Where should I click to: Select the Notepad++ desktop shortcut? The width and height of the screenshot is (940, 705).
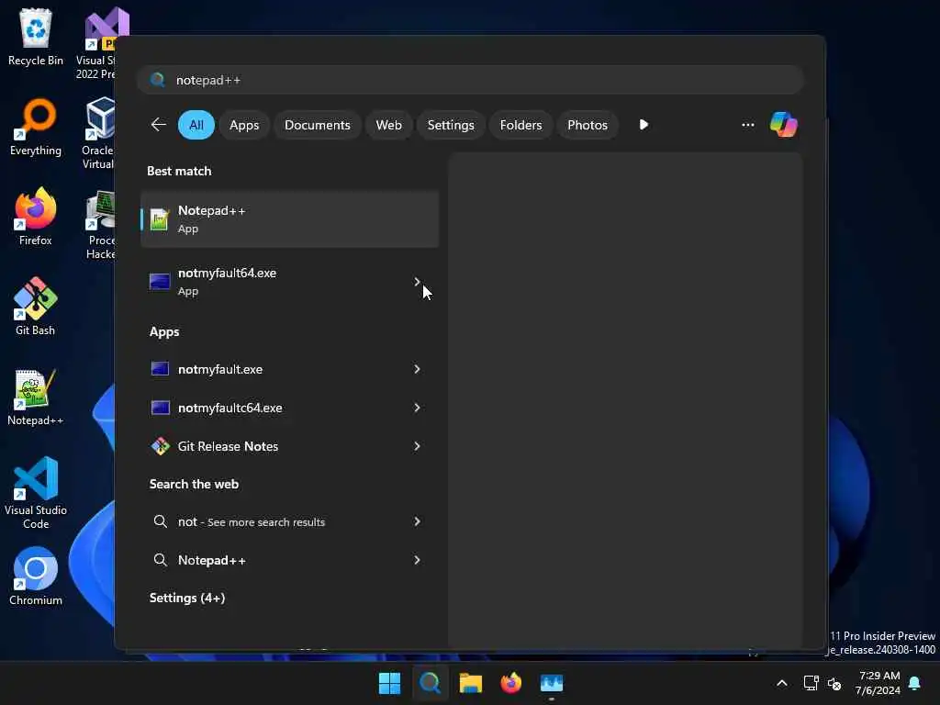tap(36, 397)
